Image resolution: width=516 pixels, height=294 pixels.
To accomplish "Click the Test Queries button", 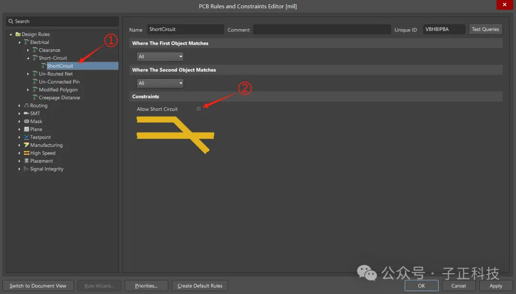I will tap(485, 29).
